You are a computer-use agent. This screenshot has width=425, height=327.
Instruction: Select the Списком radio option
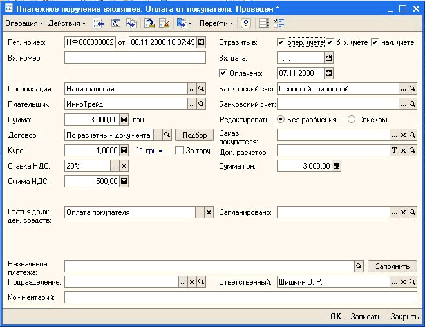pos(351,119)
